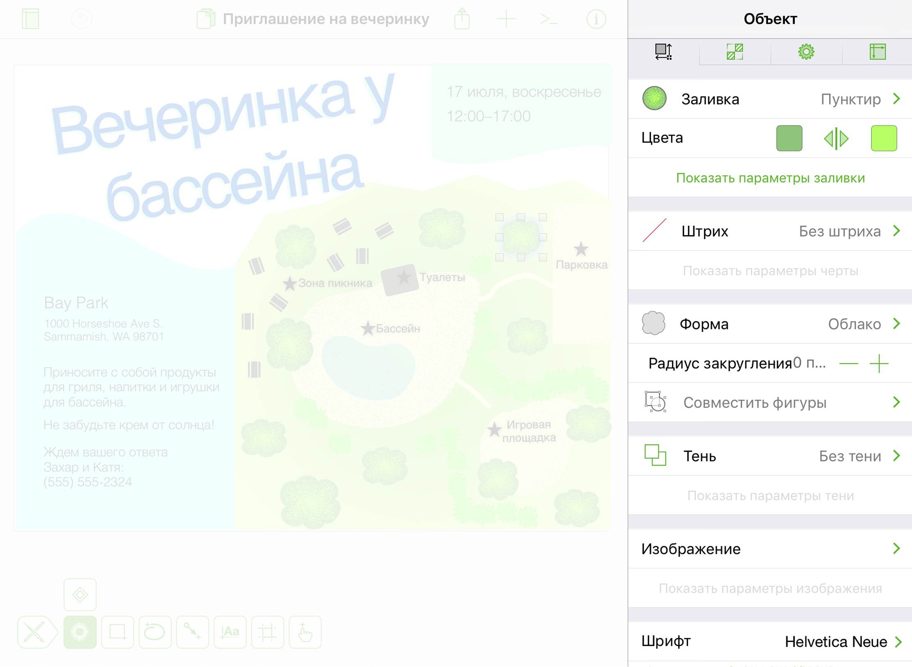
Task: Select the rectangle shape tool
Action: (x=117, y=632)
